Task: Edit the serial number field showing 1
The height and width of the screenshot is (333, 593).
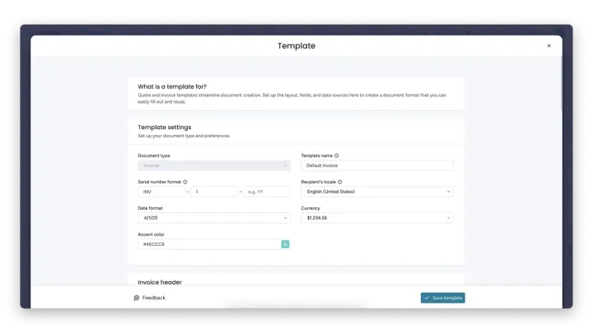Action: [x=214, y=192]
